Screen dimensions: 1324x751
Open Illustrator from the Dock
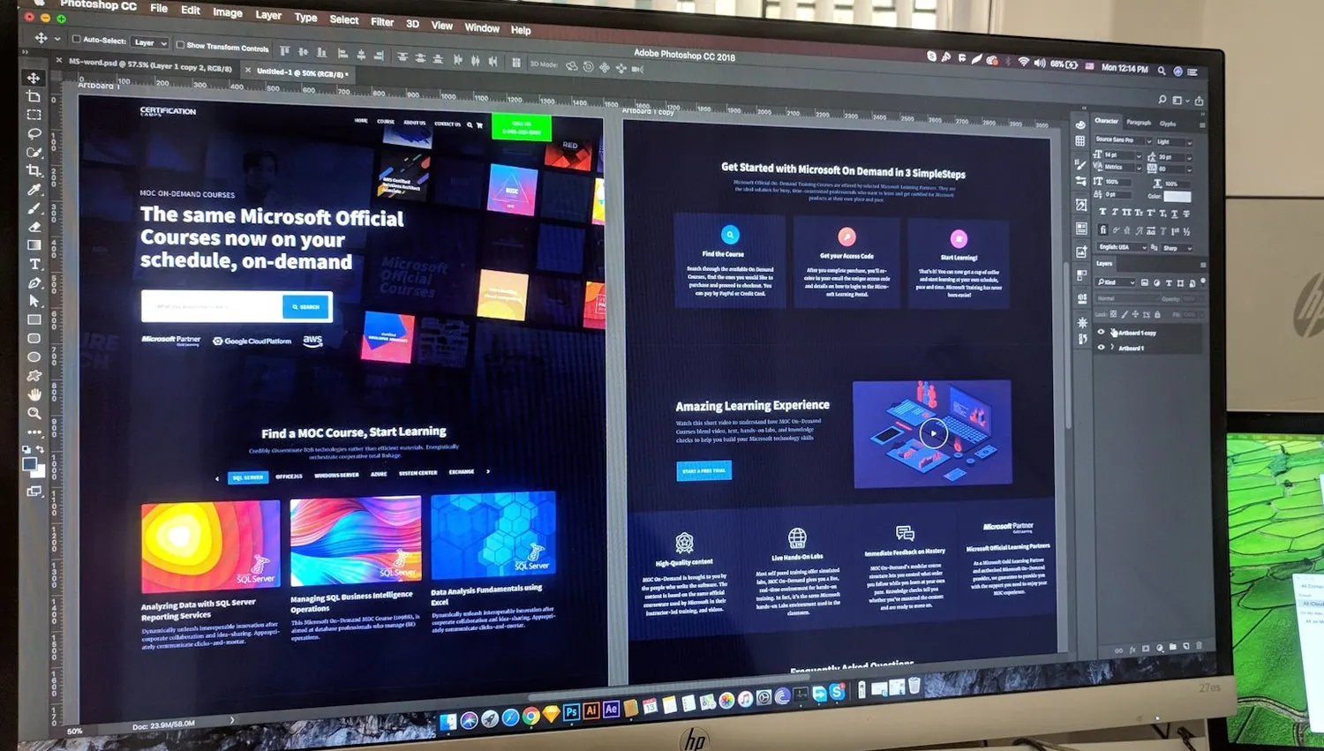[x=591, y=710]
